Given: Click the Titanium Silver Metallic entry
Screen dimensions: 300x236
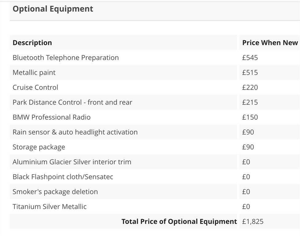Looking at the screenshot, I should [49, 207].
